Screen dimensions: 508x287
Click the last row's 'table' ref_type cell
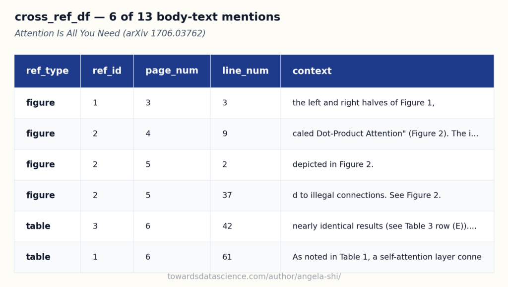[47, 257]
